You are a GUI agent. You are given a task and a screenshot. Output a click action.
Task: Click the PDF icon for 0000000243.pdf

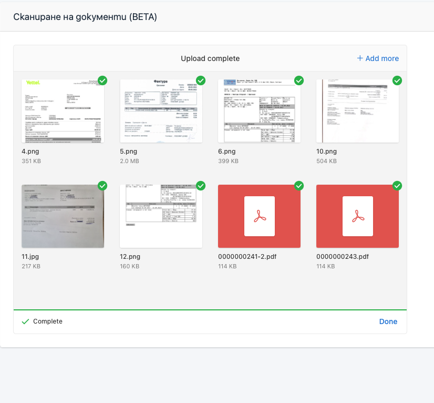pos(358,216)
